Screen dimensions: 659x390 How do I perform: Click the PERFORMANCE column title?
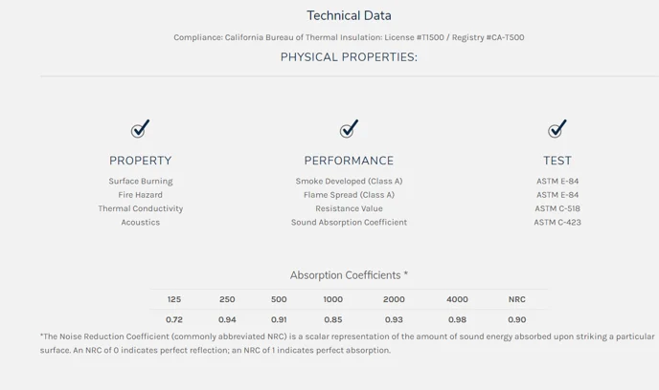[x=349, y=161]
